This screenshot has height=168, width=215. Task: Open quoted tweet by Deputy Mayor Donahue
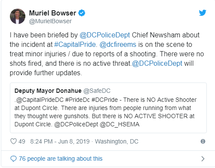coord(108,108)
